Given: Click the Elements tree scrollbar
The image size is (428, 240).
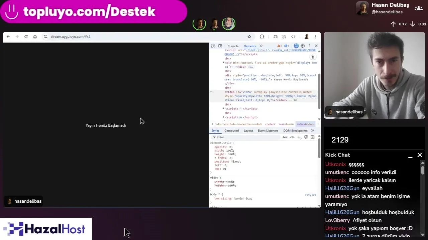Looking at the screenshot, I should (x=319, y=91).
